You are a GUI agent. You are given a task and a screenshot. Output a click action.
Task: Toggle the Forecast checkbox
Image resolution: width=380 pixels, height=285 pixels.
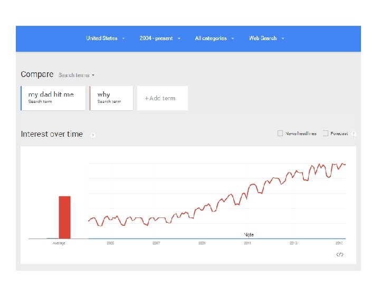(326, 134)
